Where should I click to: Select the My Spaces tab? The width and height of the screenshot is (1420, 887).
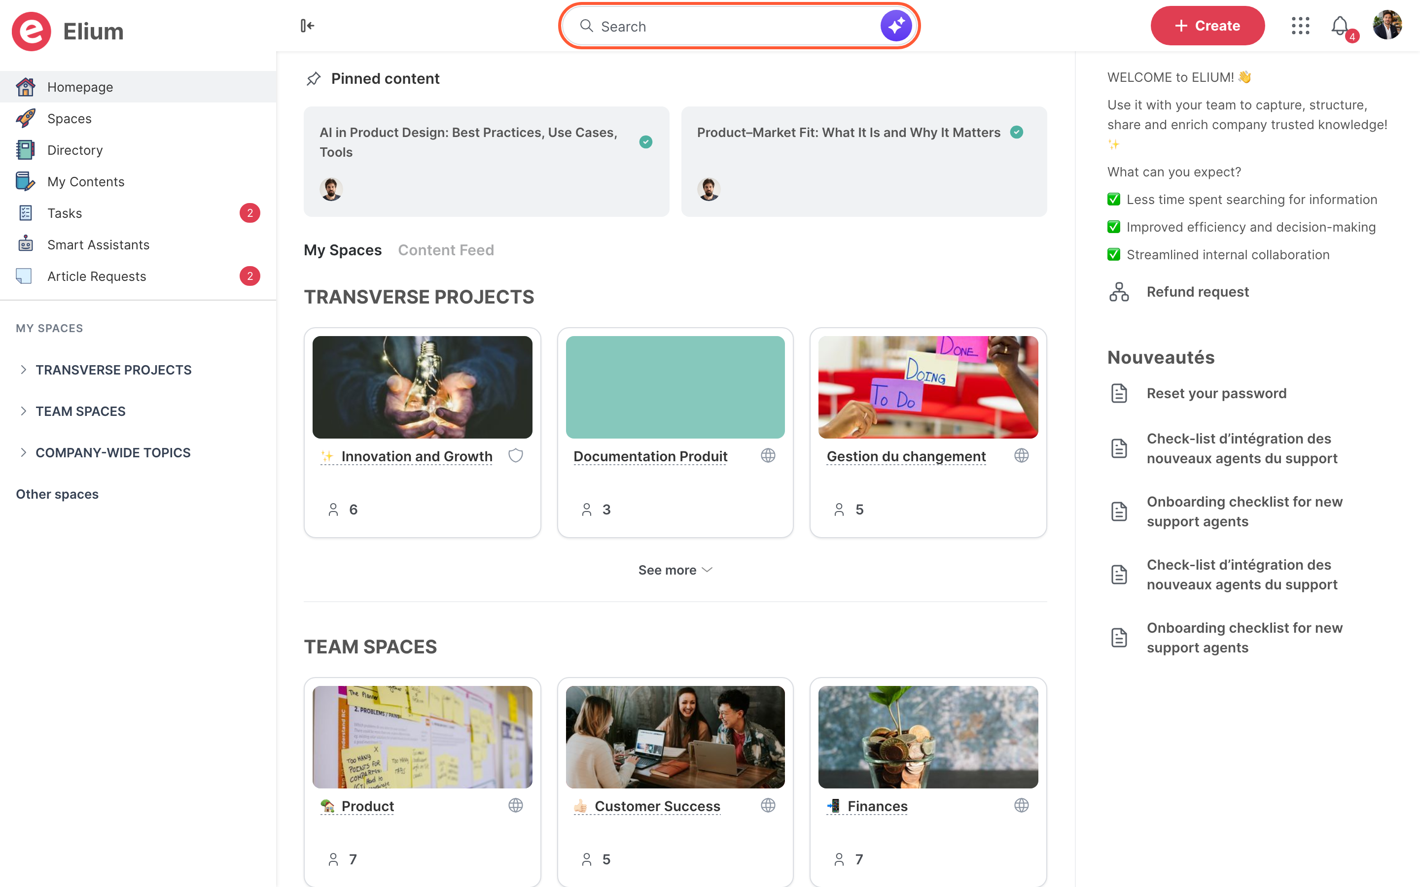coord(343,250)
